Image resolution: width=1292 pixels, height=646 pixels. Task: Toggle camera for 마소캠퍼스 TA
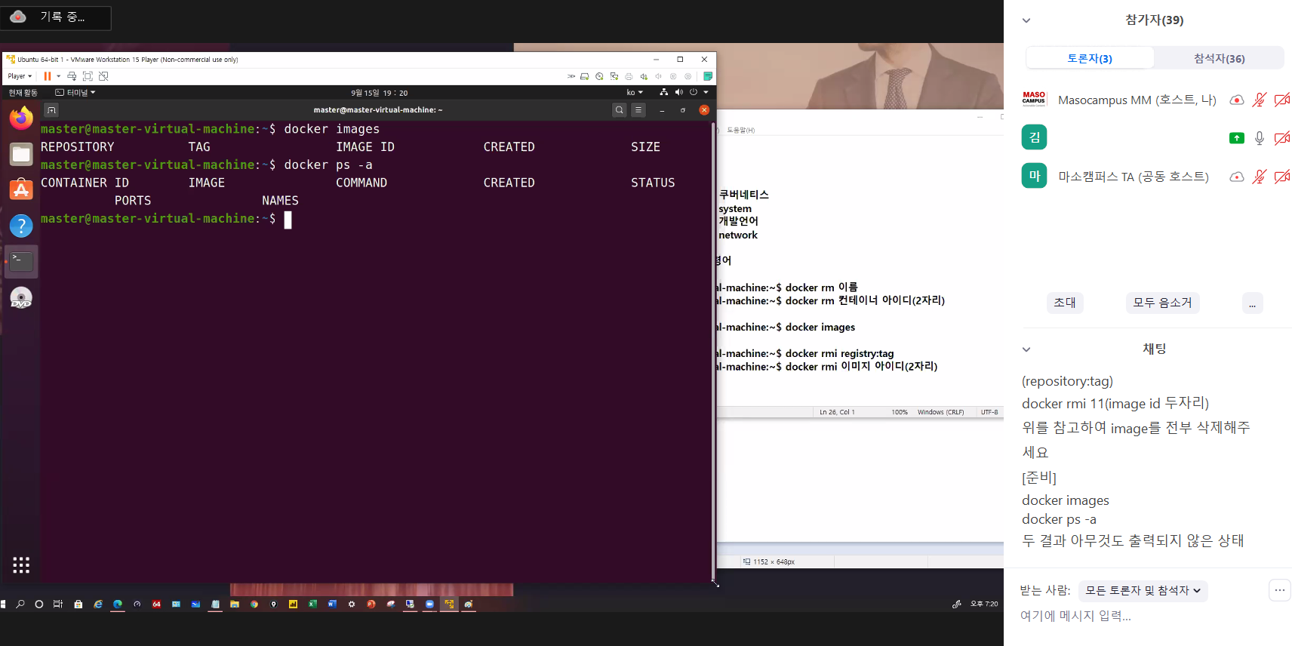(1281, 177)
